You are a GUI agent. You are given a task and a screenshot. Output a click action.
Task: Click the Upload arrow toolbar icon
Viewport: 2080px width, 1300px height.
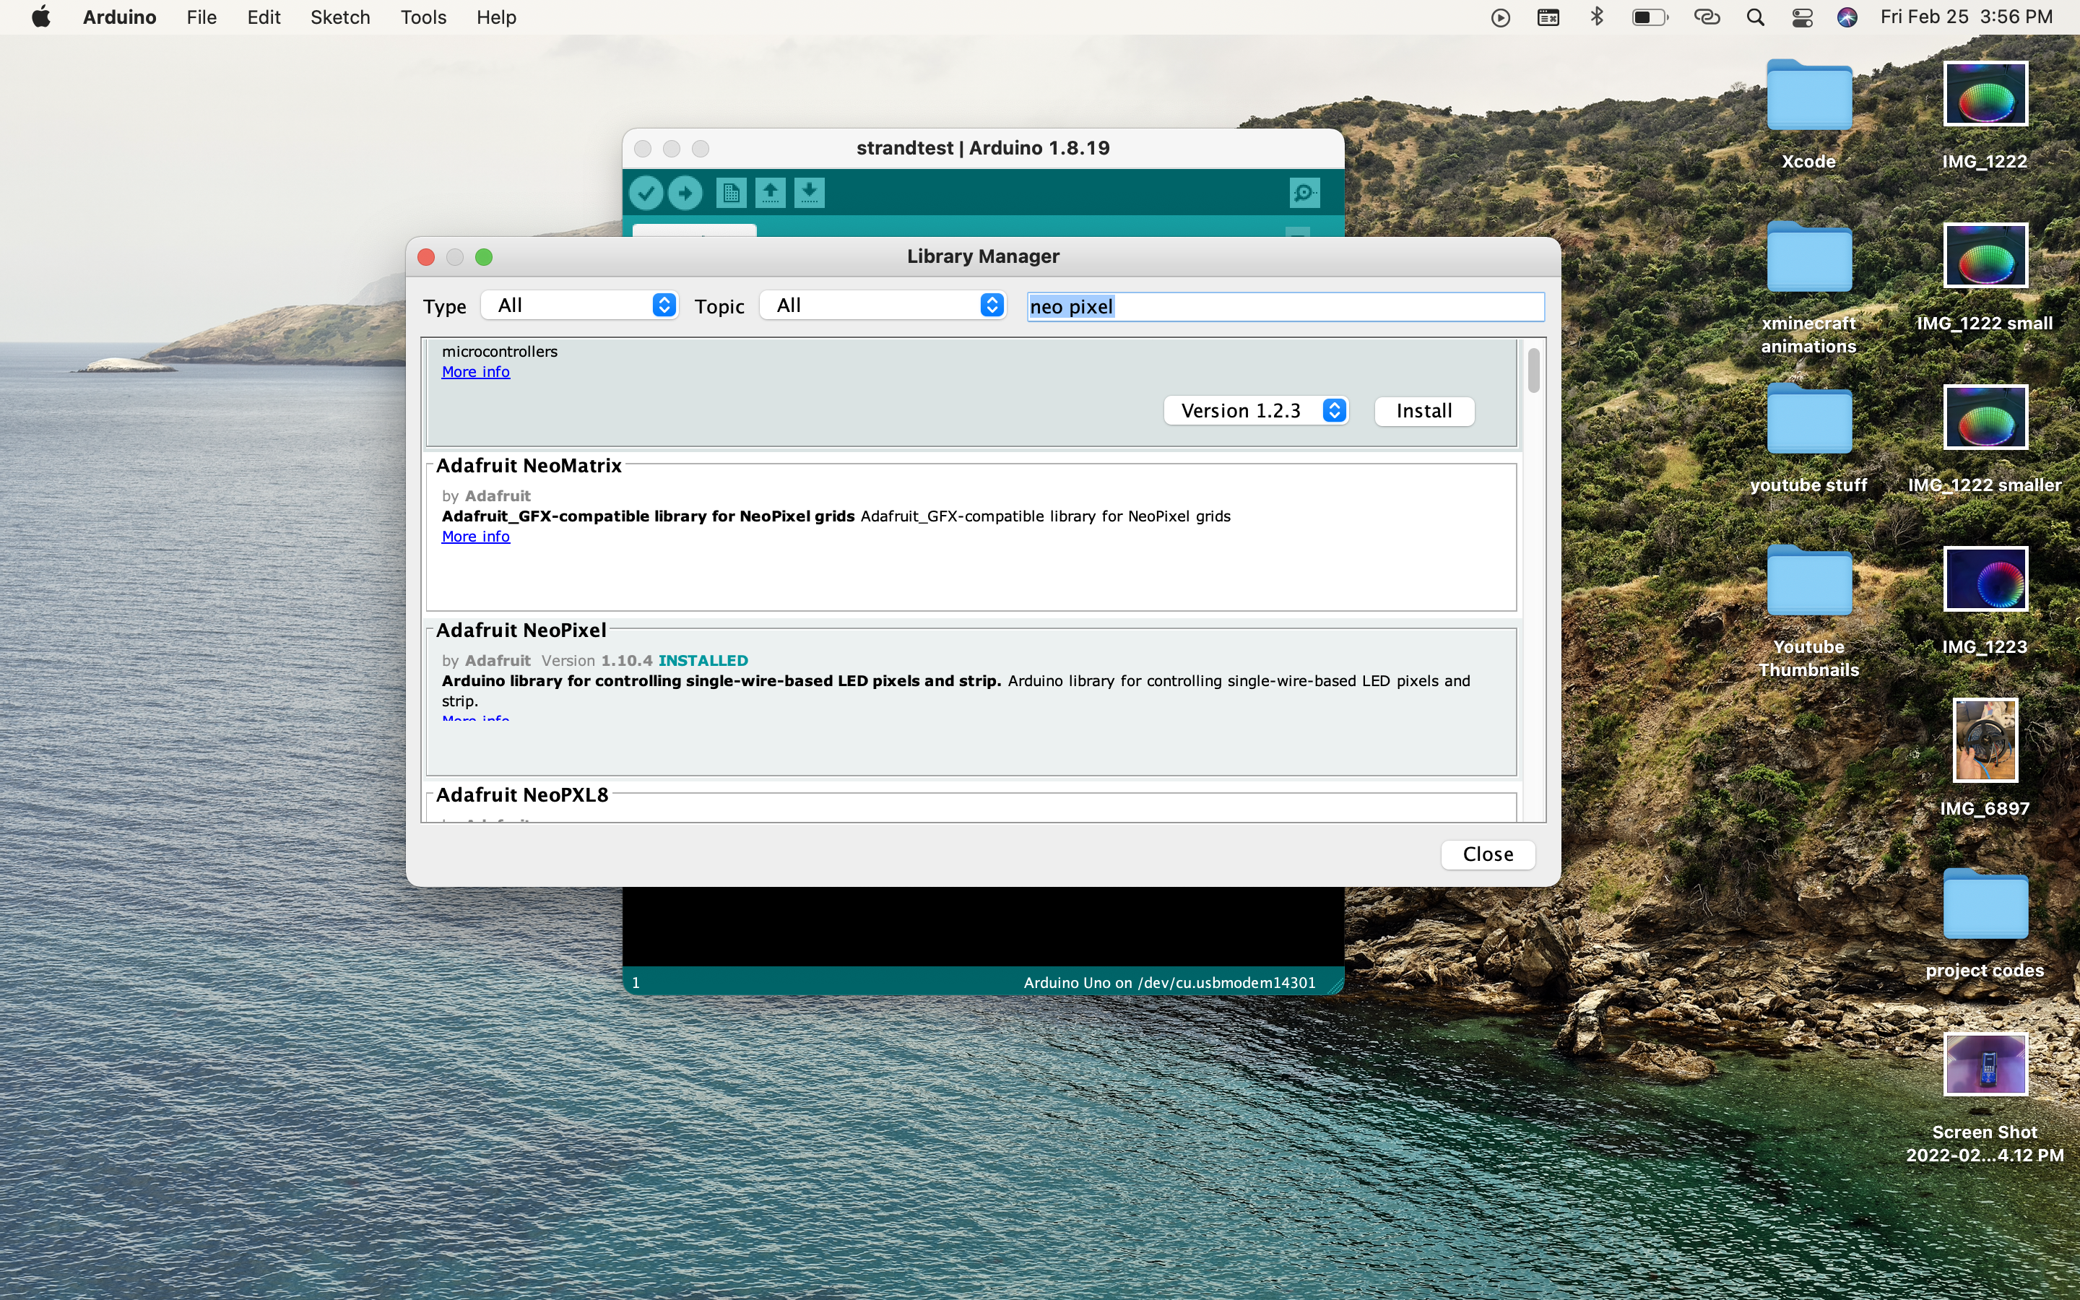pyautogui.click(x=685, y=193)
